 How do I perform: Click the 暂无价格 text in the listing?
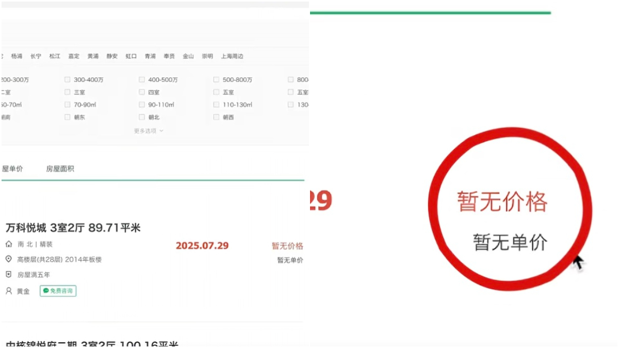tap(287, 246)
